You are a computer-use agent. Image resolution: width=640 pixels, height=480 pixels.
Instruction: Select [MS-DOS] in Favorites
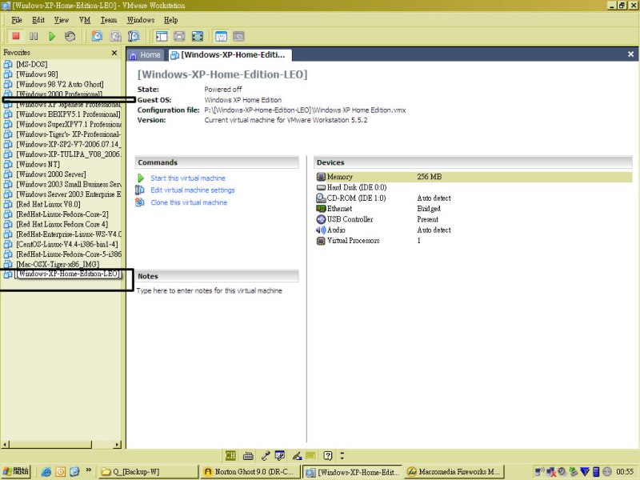click(x=32, y=64)
